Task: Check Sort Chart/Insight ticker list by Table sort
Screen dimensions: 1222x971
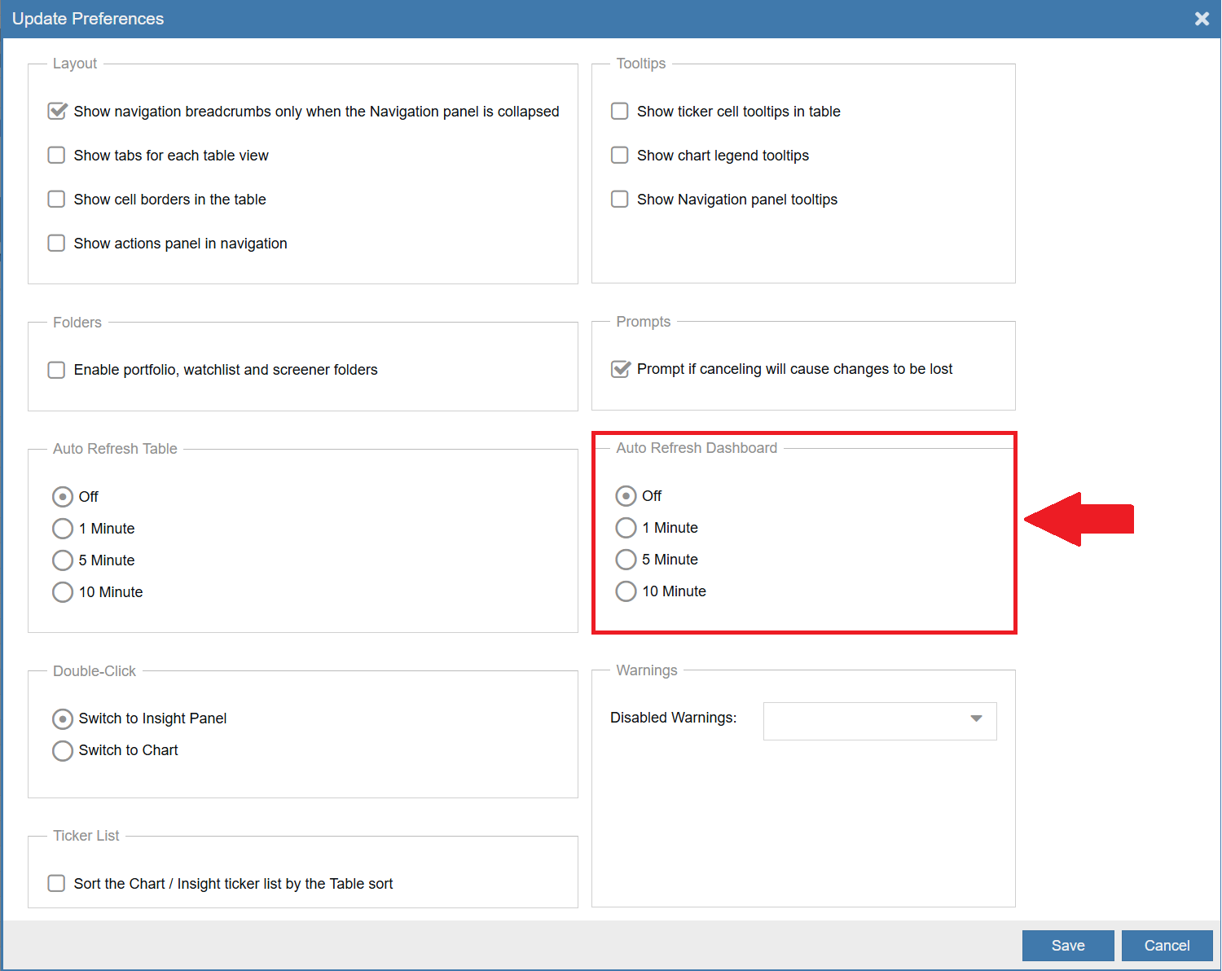Action: point(56,884)
